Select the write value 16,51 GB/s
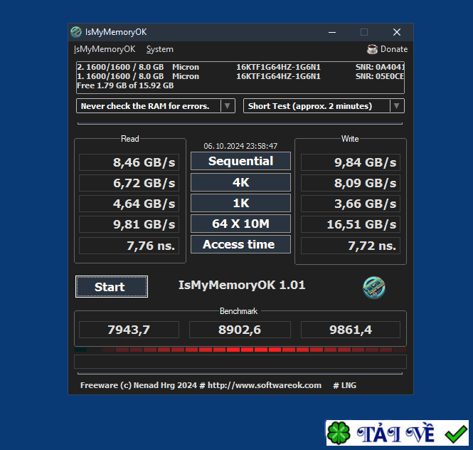Image resolution: width=473 pixels, height=450 pixels. pyautogui.click(x=351, y=224)
